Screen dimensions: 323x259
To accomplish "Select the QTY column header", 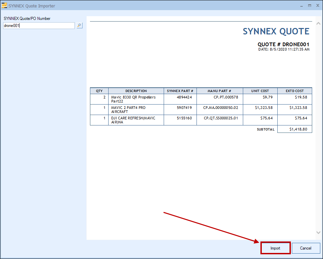I will (99, 91).
